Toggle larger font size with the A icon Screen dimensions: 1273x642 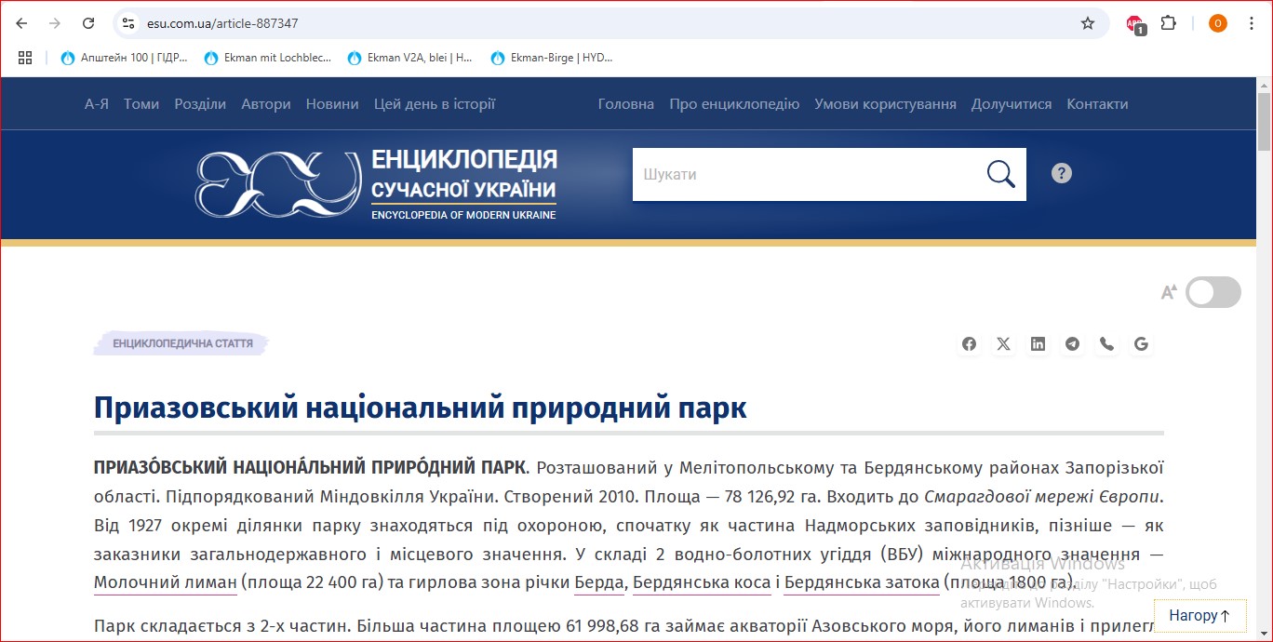click(1170, 291)
